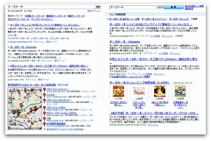Open 詳細 link for 松月堂調布饅頭通店
This screenshot has width=211, height=141.
click(88, 126)
